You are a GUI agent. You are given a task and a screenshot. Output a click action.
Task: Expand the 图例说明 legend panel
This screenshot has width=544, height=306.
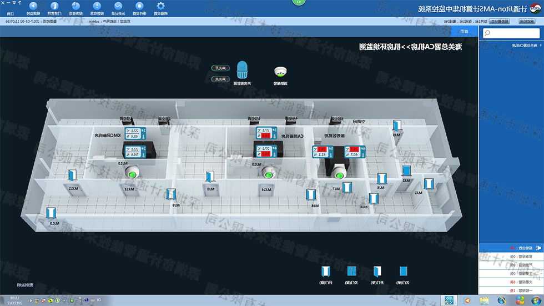point(23,284)
